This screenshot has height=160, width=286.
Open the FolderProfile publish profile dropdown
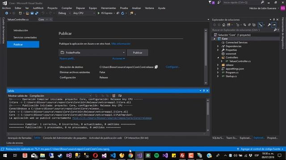click(93, 52)
